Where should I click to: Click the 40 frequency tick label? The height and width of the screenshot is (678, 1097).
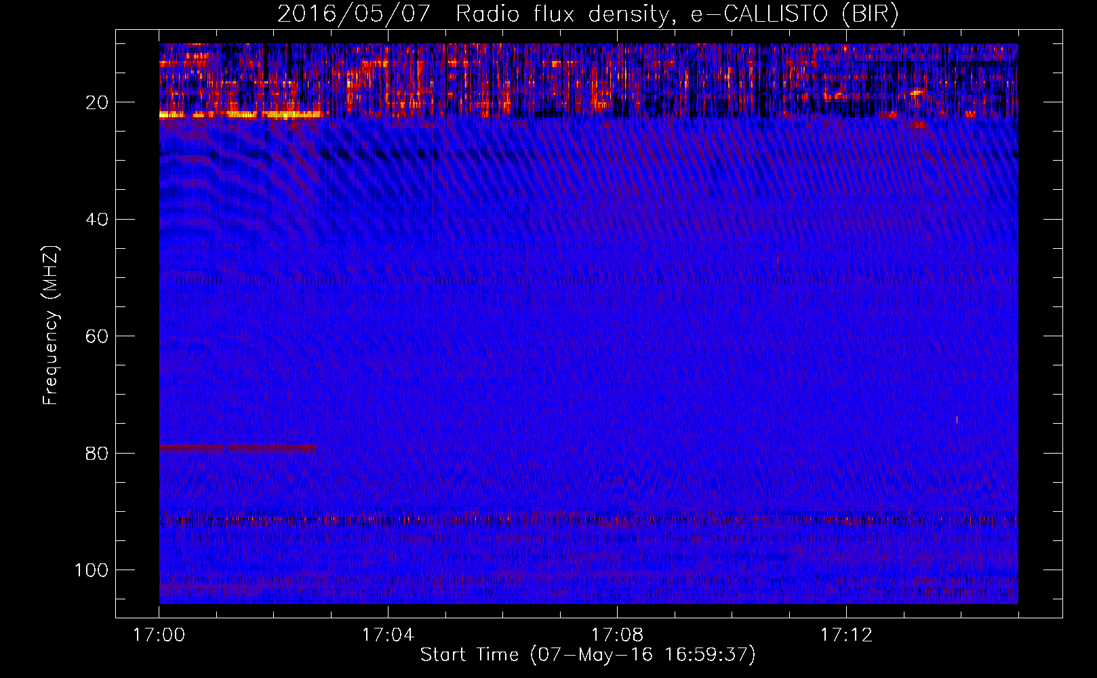pyautogui.click(x=98, y=220)
